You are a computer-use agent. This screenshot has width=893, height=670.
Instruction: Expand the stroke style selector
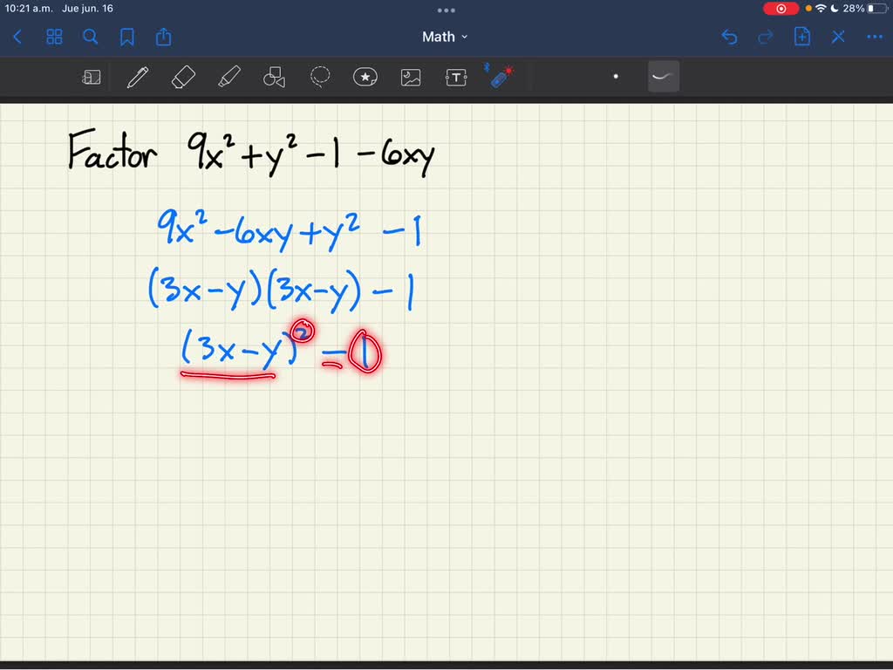[663, 77]
